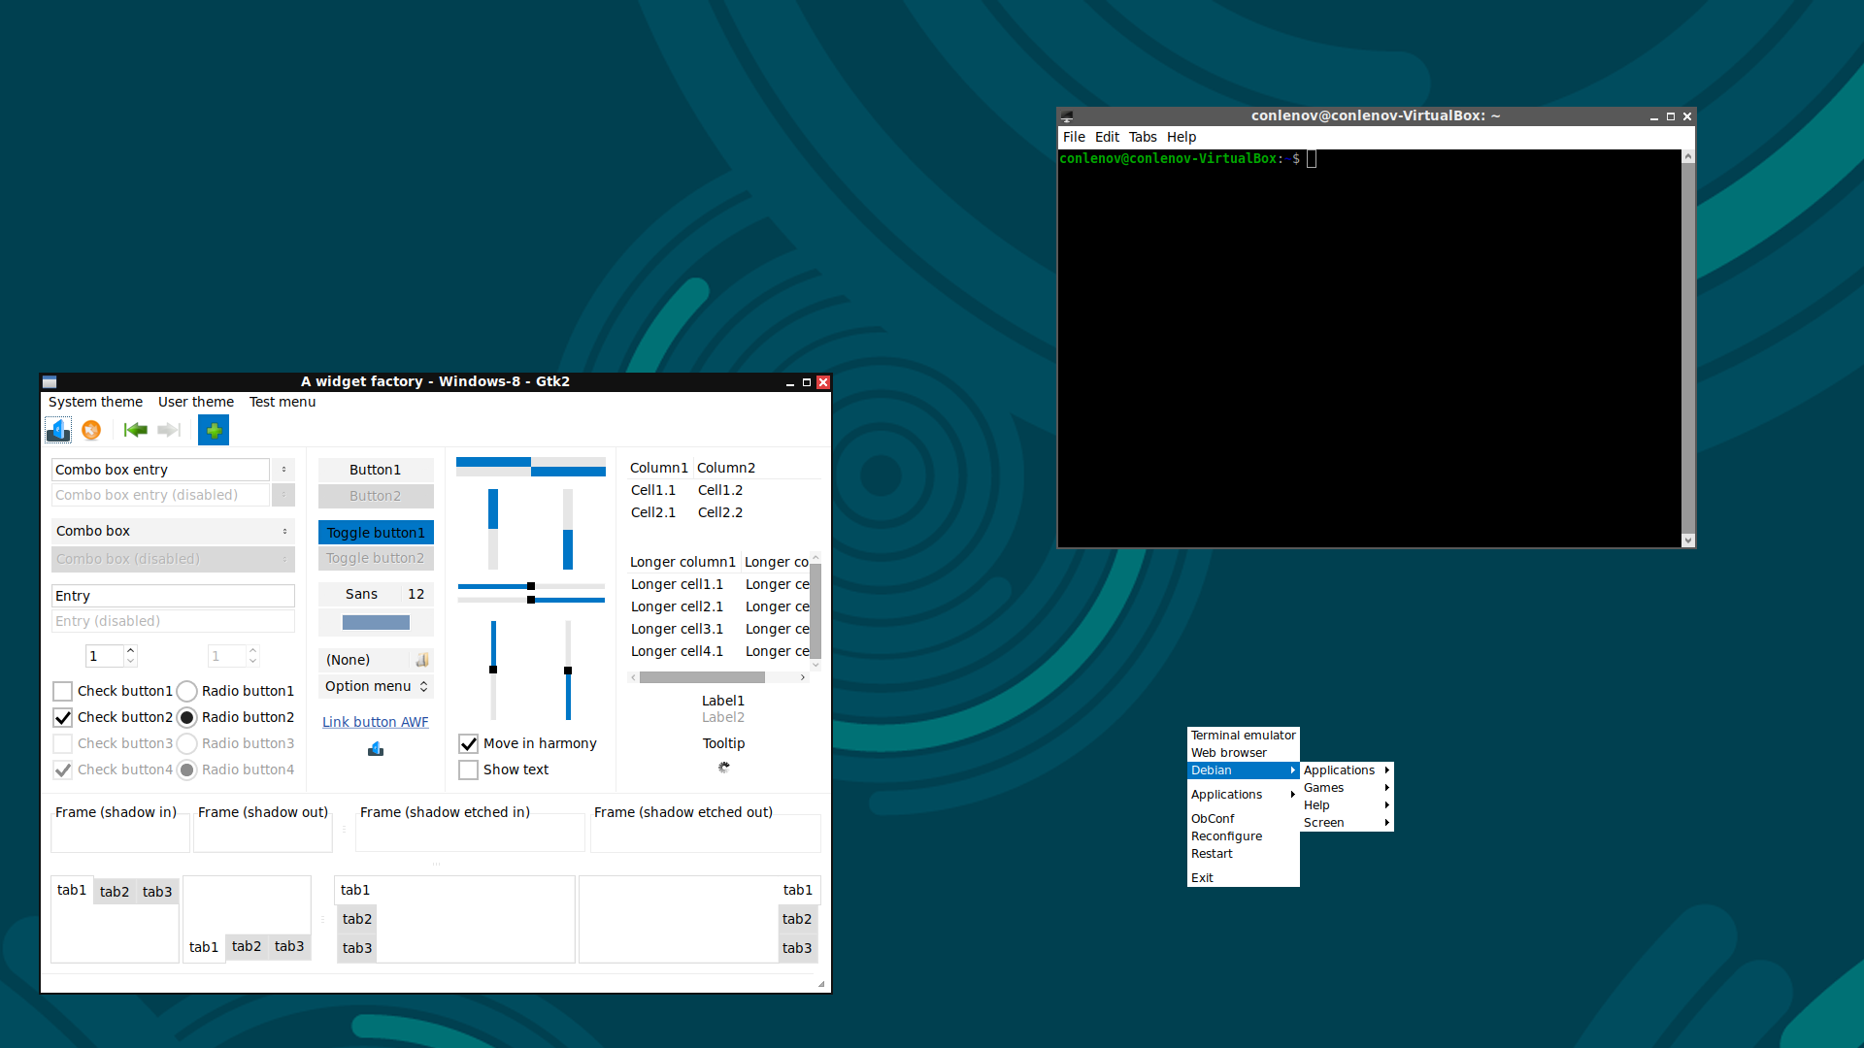Click the green plus icon in the toolbar

pos(214,430)
